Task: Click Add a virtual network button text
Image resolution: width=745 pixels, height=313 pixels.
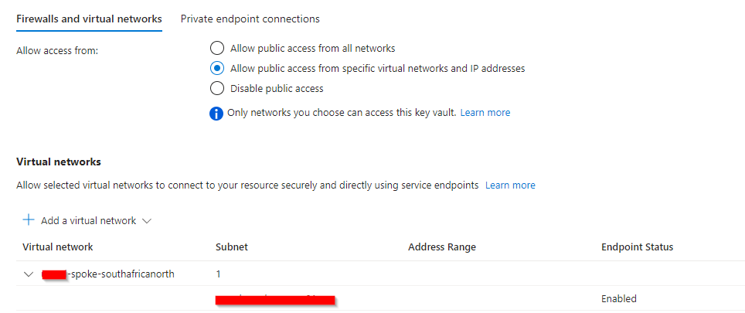Action: (x=88, y=221)
